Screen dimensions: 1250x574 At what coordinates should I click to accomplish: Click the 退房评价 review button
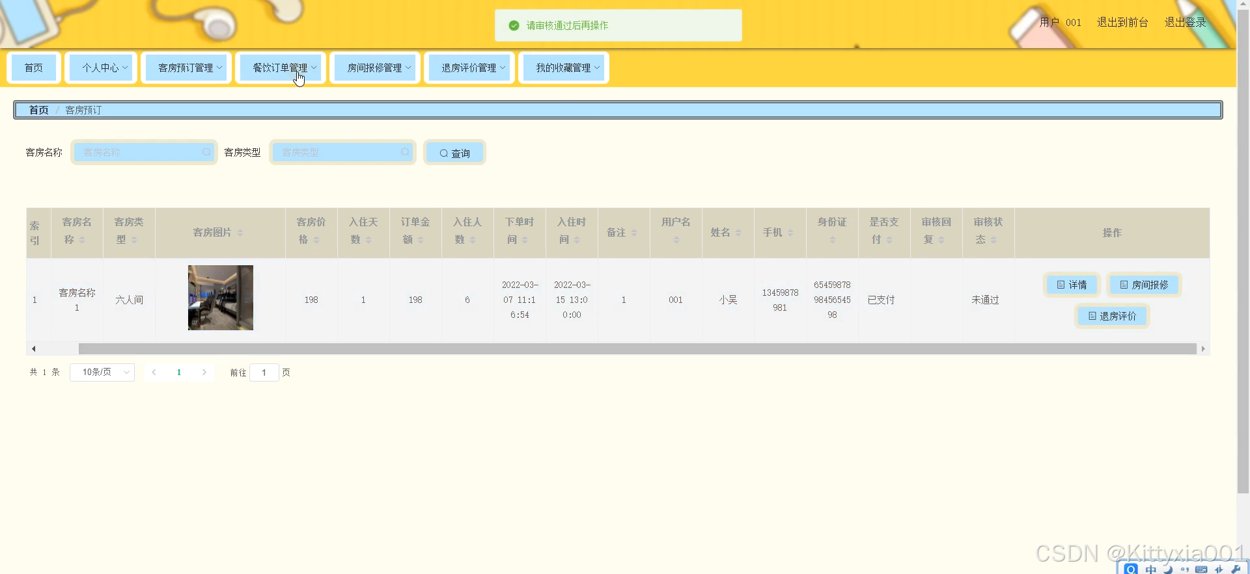[1112, 316]
